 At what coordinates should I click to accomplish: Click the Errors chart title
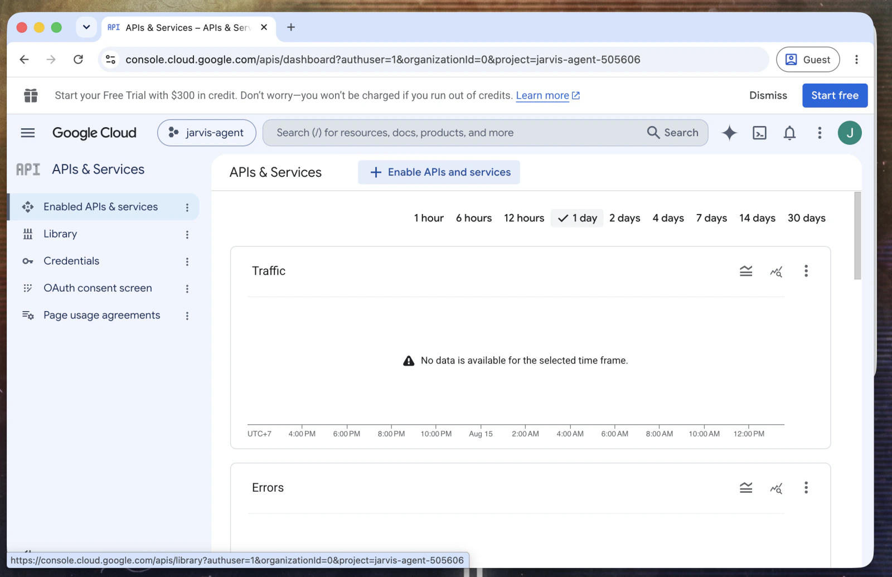[x=268, y=488]
